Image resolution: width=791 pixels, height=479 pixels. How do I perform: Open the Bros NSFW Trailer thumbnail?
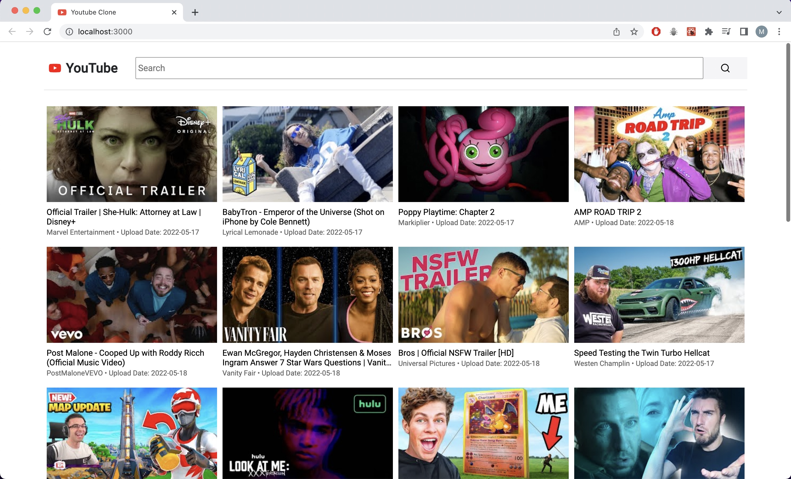pos(484,295)
